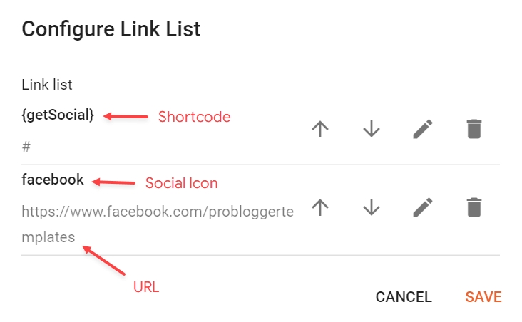522x322 pixels.
Task: Edit the facebook link entry
Action: (423, 207)
